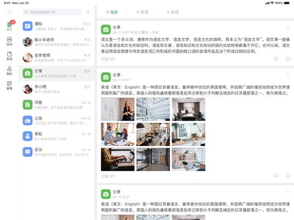The height and width of the screenshot is (220, 294).
Task: Tap the Wi-Fi icon in status bar
Action: tap(272, 3)
